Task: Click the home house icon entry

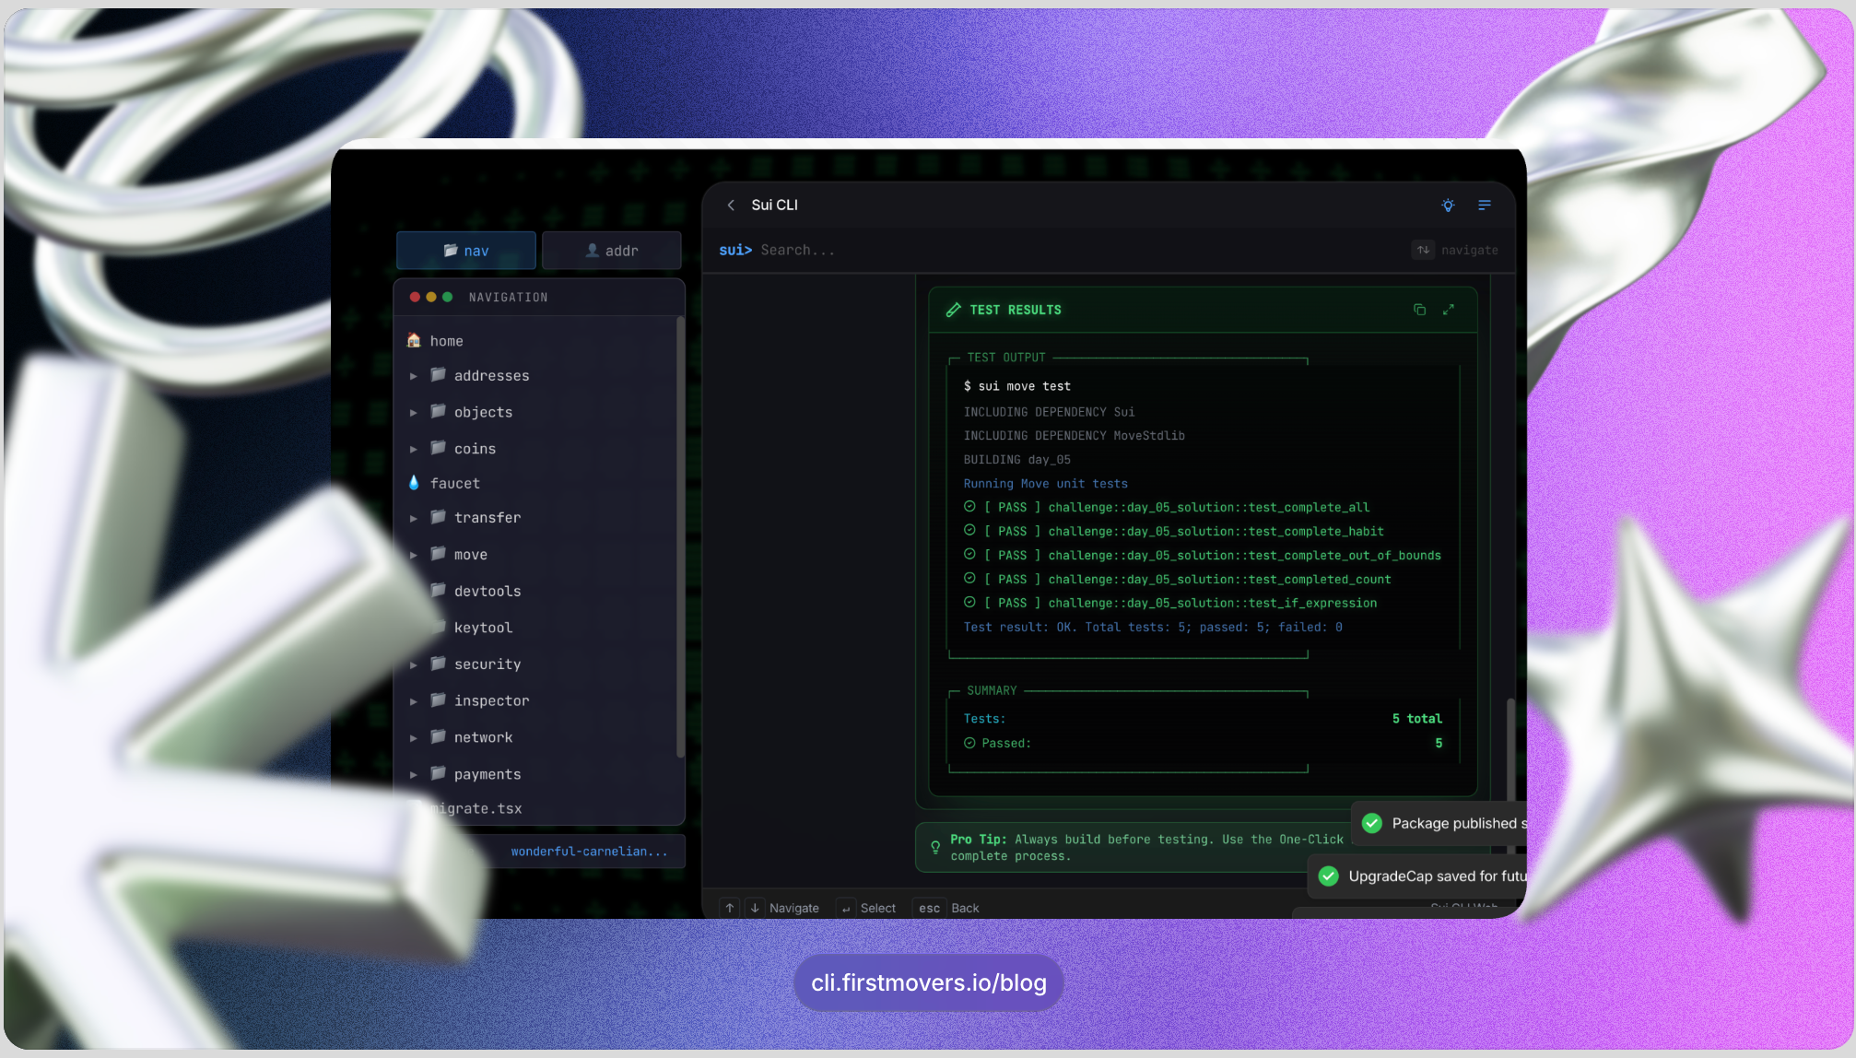Action: [x=445, y=341]
